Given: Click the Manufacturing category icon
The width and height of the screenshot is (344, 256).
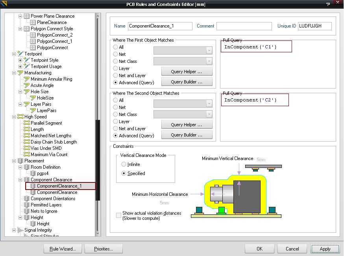Looking at the screenshot, I should 20,73.
